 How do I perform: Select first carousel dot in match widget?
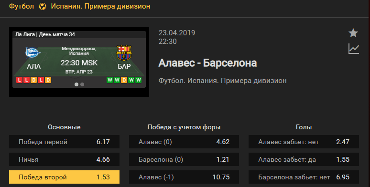coord(76,84)
